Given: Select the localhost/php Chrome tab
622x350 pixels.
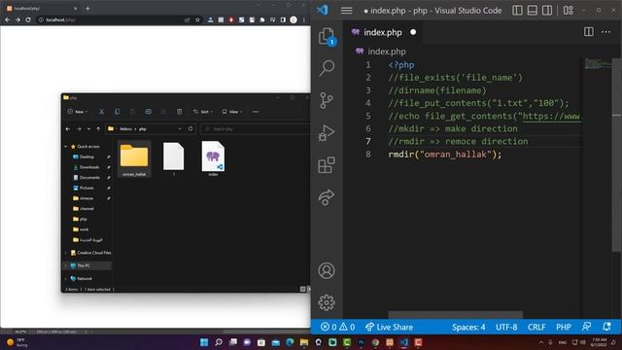Looking at the screenshot, I should coord(42,9).
